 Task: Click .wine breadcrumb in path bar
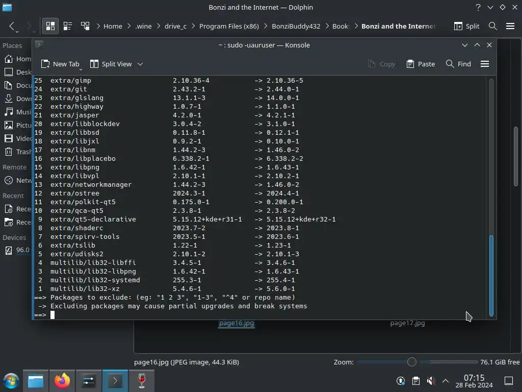tap(143, 26)
